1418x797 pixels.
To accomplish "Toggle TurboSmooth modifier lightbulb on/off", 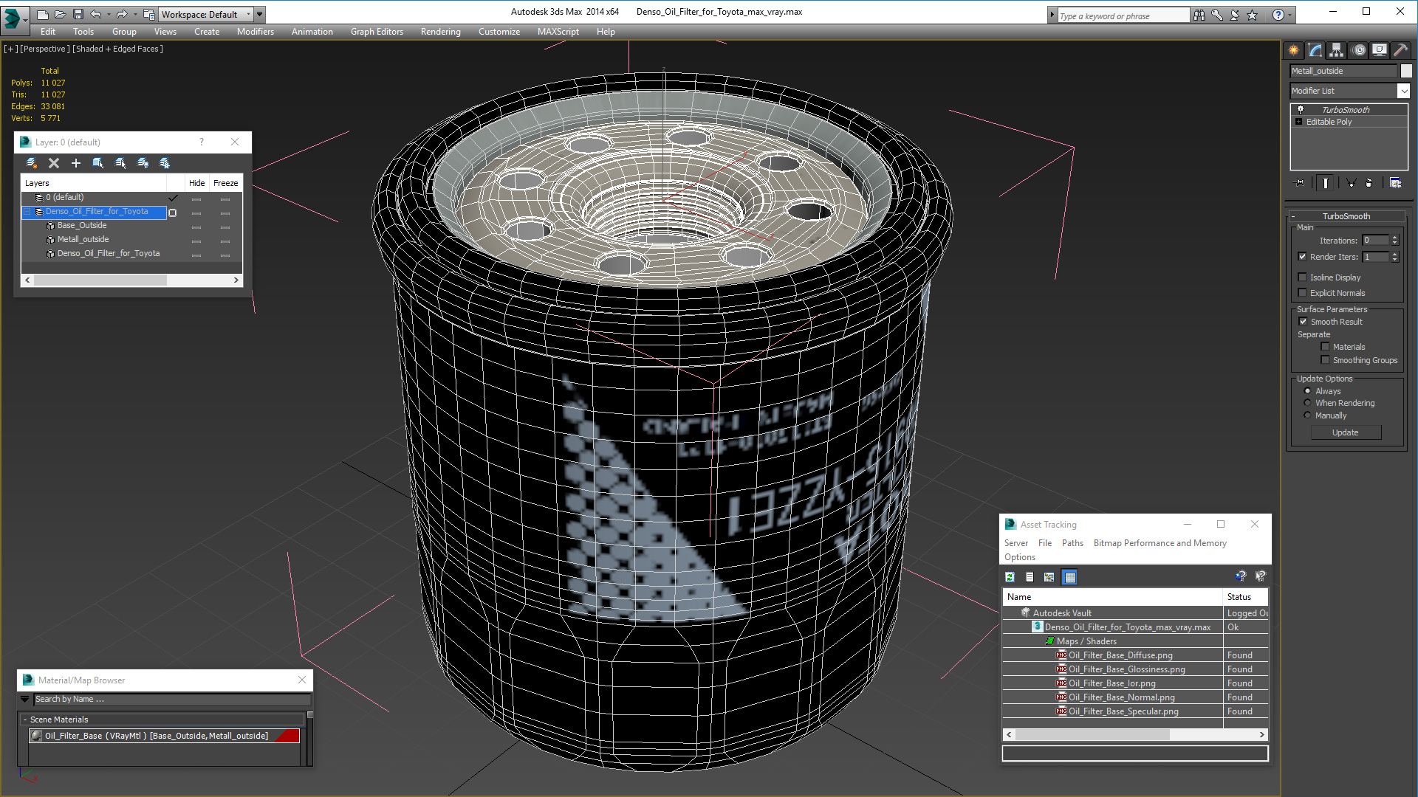I will click(1301, 109).
